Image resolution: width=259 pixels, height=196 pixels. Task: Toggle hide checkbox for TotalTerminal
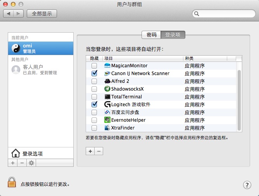coord(94,97)
